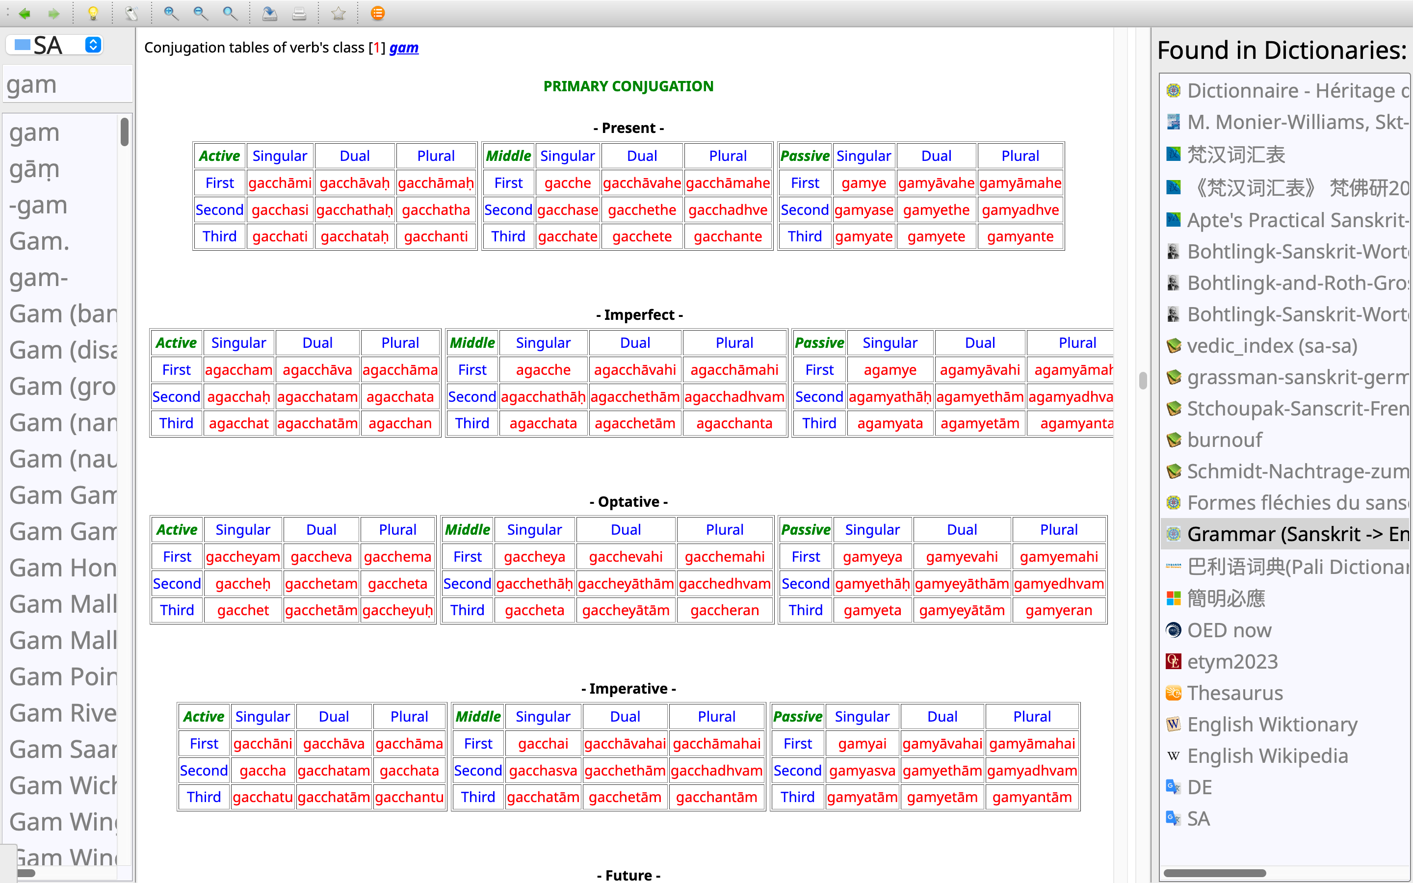Viewport: 1413px width, 883px height.
Task: Select Formes fléchies du sanskrit entry
Action: click(1284, 503)
